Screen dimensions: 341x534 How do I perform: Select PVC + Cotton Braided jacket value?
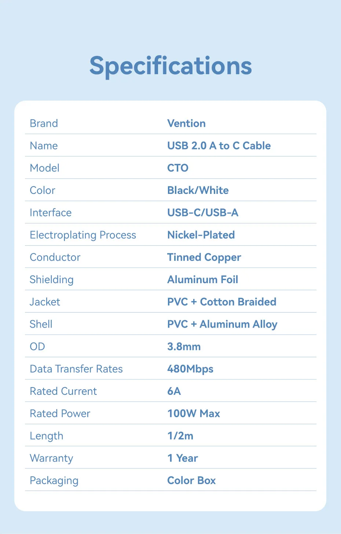[222, 302]
